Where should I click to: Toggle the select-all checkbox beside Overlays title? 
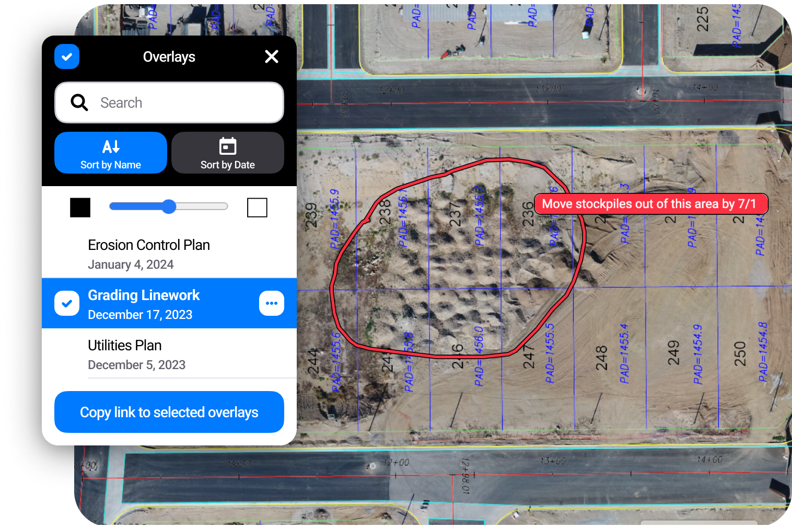coord(67,56)
